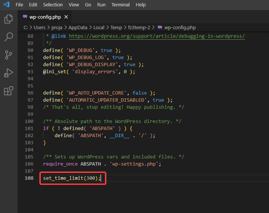The width and height of the screenshot is (269, 213).
Task: Open the Run and Debug view
Action: [x=8, y=73]
